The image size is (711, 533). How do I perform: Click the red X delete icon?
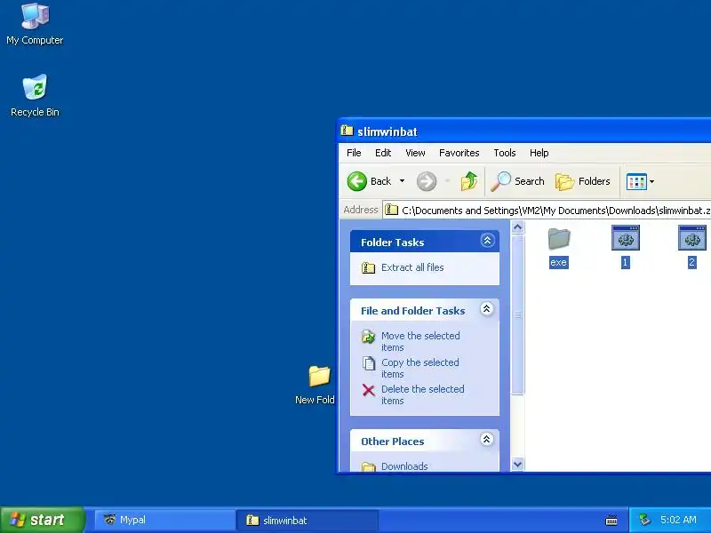tap(369, 390)
